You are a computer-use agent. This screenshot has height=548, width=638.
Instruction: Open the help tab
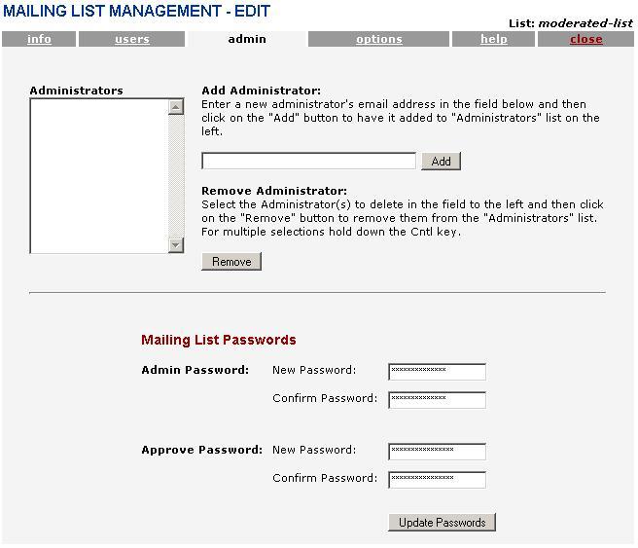494,40
